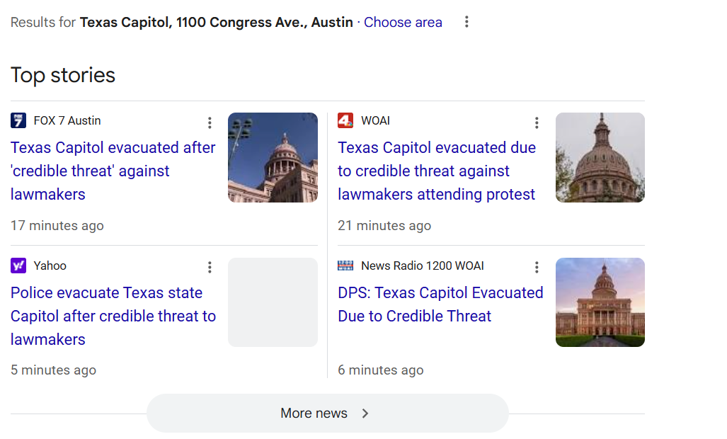Click the '6 minutes ago' timestamp
The height and width of the screenshot is (439, 727).
click(x=381, y=370)
